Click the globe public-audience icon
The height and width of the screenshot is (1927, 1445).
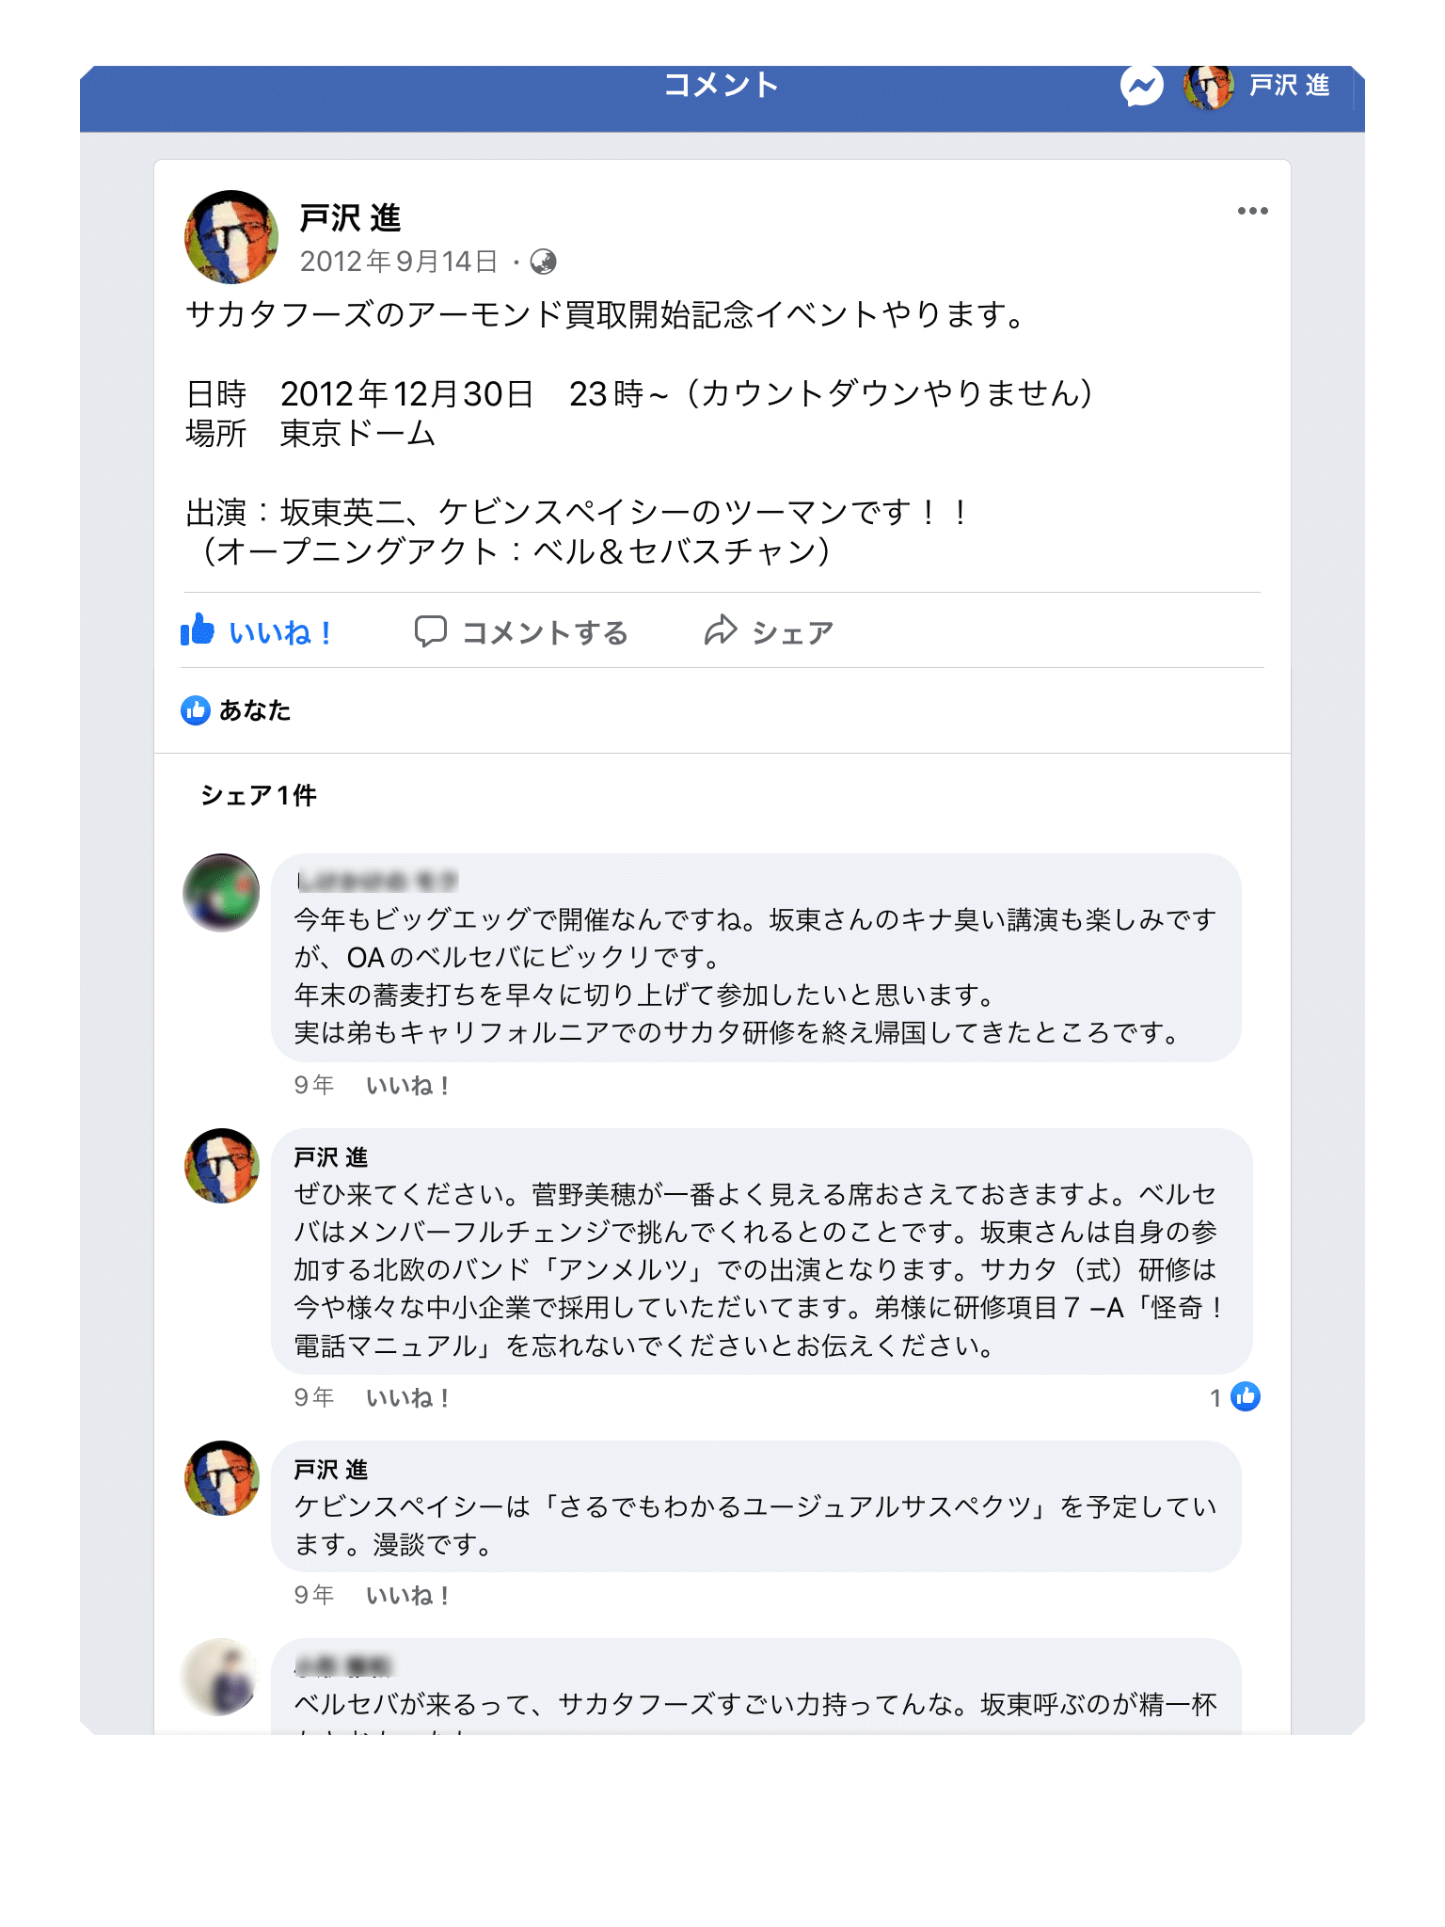pos(543,262)
